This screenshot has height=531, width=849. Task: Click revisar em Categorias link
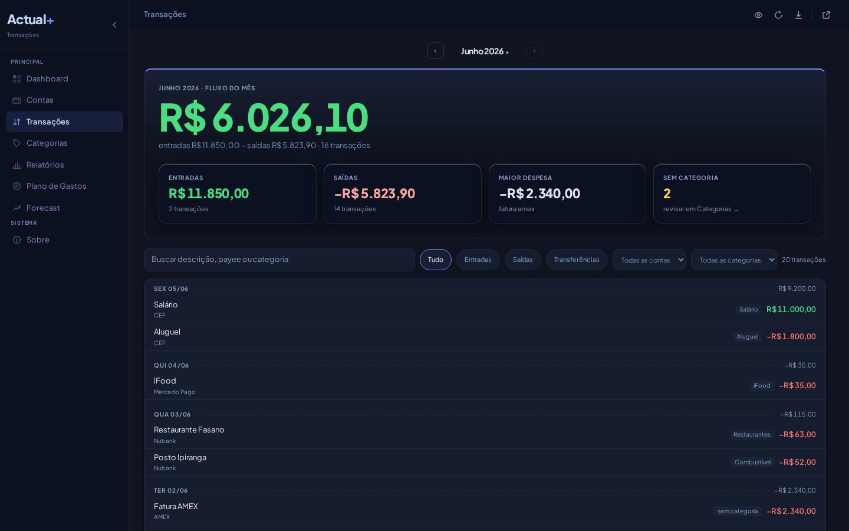(x=700, y=209)
